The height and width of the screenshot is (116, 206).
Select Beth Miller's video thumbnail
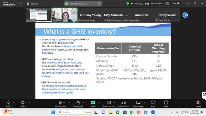pos(64,15)
